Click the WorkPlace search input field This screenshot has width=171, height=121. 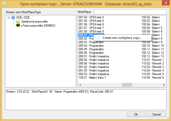click(130, 12)
